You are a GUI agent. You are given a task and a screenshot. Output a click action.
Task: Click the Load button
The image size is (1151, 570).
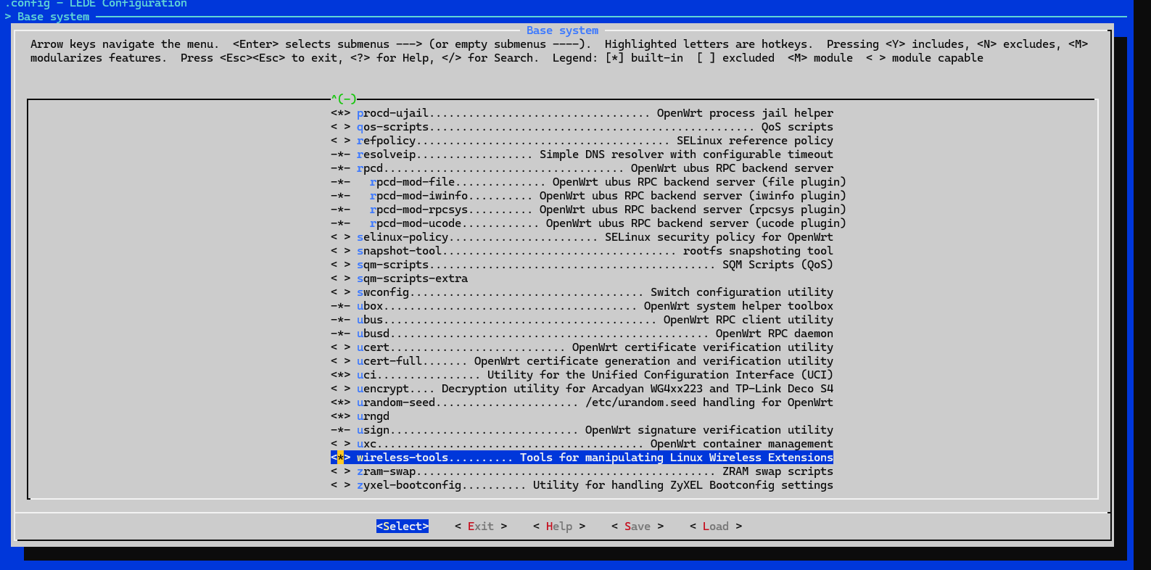point(716,526)
